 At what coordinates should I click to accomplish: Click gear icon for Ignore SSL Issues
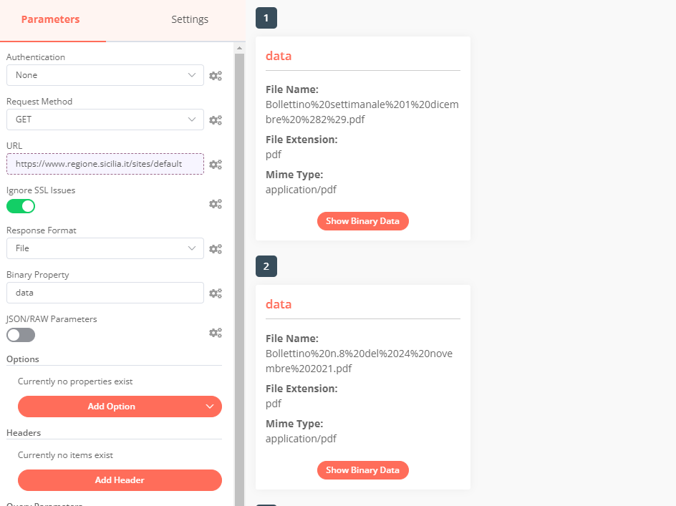coord(215,204)
